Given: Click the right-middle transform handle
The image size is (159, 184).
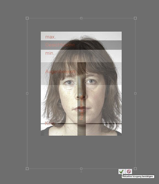Looking at the screenshot, I should [135, 93].
